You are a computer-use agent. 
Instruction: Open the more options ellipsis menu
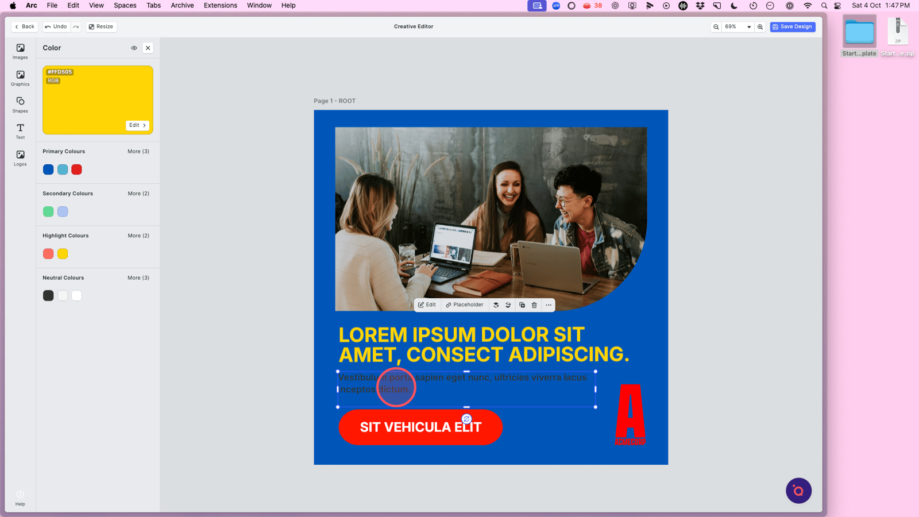(x=549, y=305)
